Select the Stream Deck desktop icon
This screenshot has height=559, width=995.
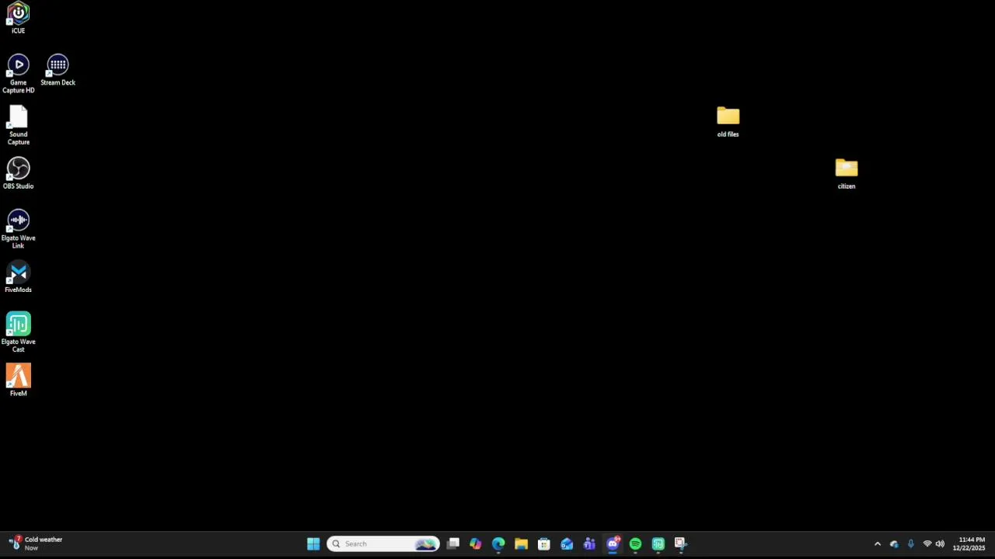tap(58, 70)
